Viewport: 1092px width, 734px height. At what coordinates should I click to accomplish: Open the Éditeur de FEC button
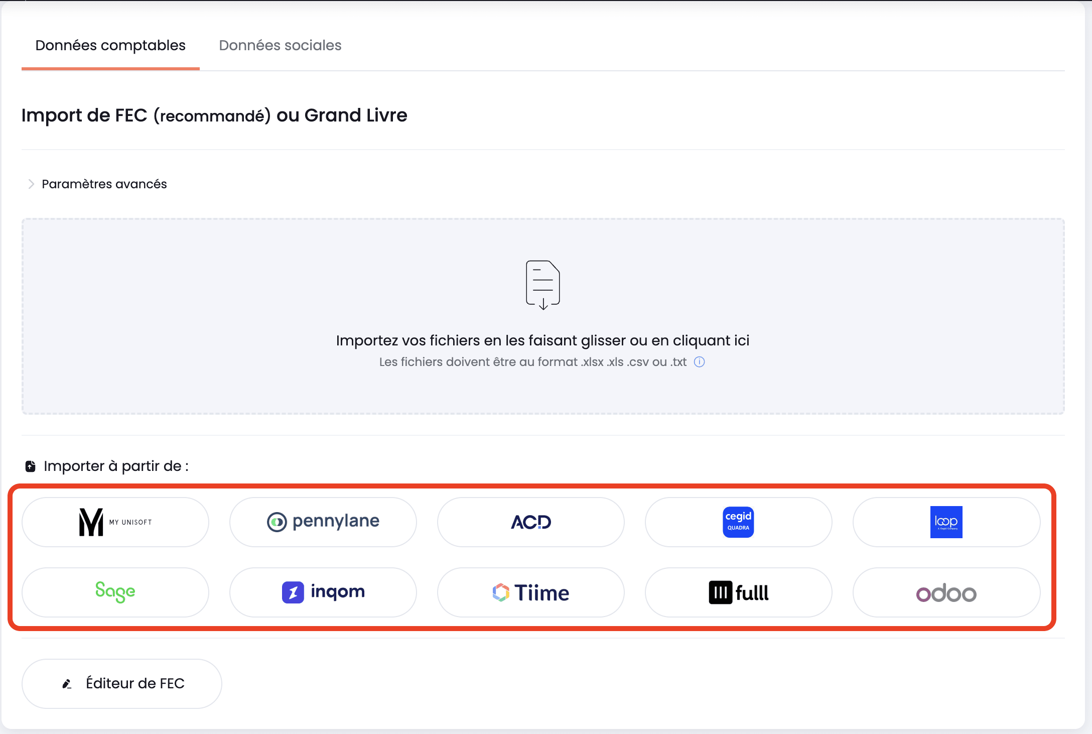pyautogui.click(x=122, y=684)
